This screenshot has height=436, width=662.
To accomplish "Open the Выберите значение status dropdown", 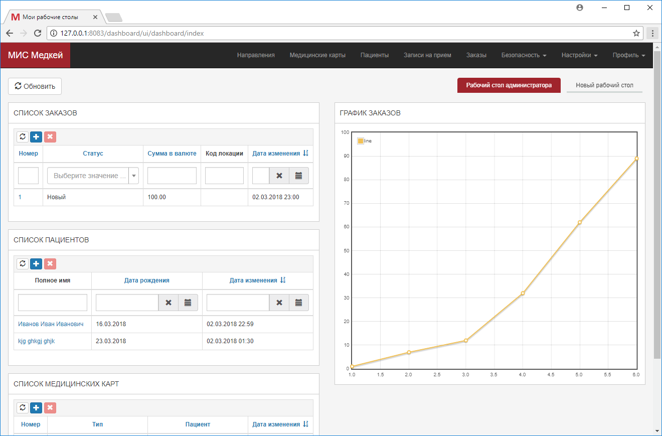I will 93,175.
